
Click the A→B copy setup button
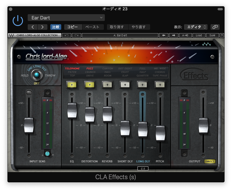coord(185,35)
